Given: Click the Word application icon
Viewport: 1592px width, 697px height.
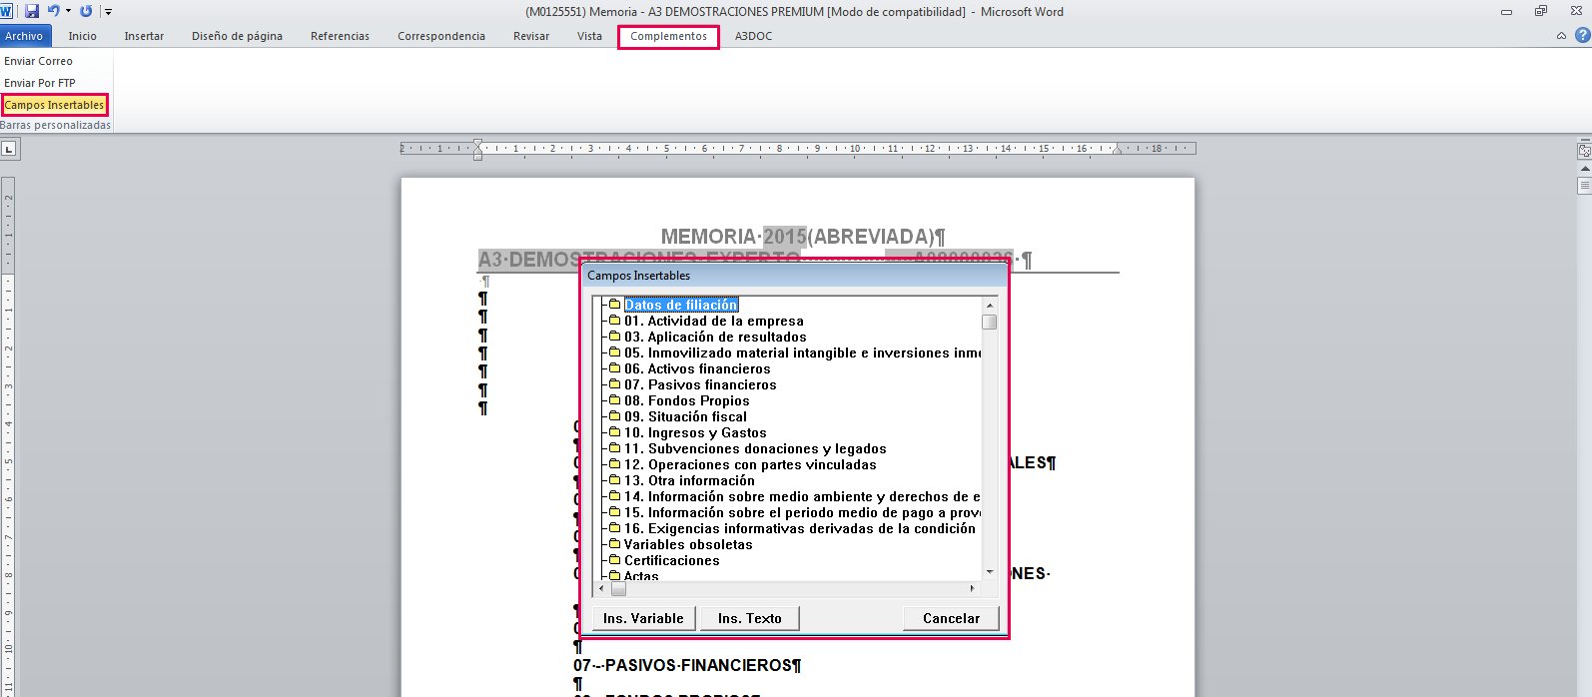Looking at the screenshot, I should pos(7,11).
